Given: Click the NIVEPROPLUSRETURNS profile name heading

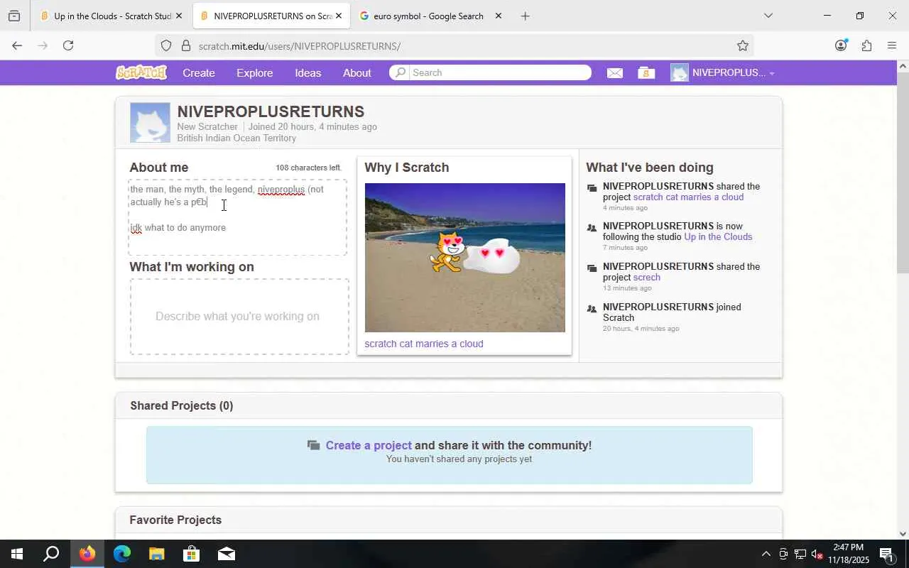Looking at the screenshot, I should click(271, 111).
